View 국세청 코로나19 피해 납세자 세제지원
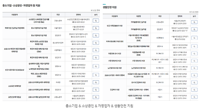The width and height of the screenshot is (200, 110). 96,82
